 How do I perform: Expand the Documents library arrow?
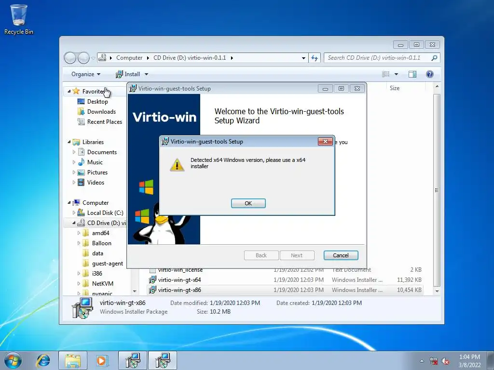coord(74,152)
